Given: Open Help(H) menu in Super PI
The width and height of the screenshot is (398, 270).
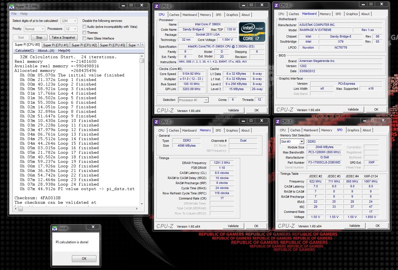Looking at the screenshot, I should point(64,51).
